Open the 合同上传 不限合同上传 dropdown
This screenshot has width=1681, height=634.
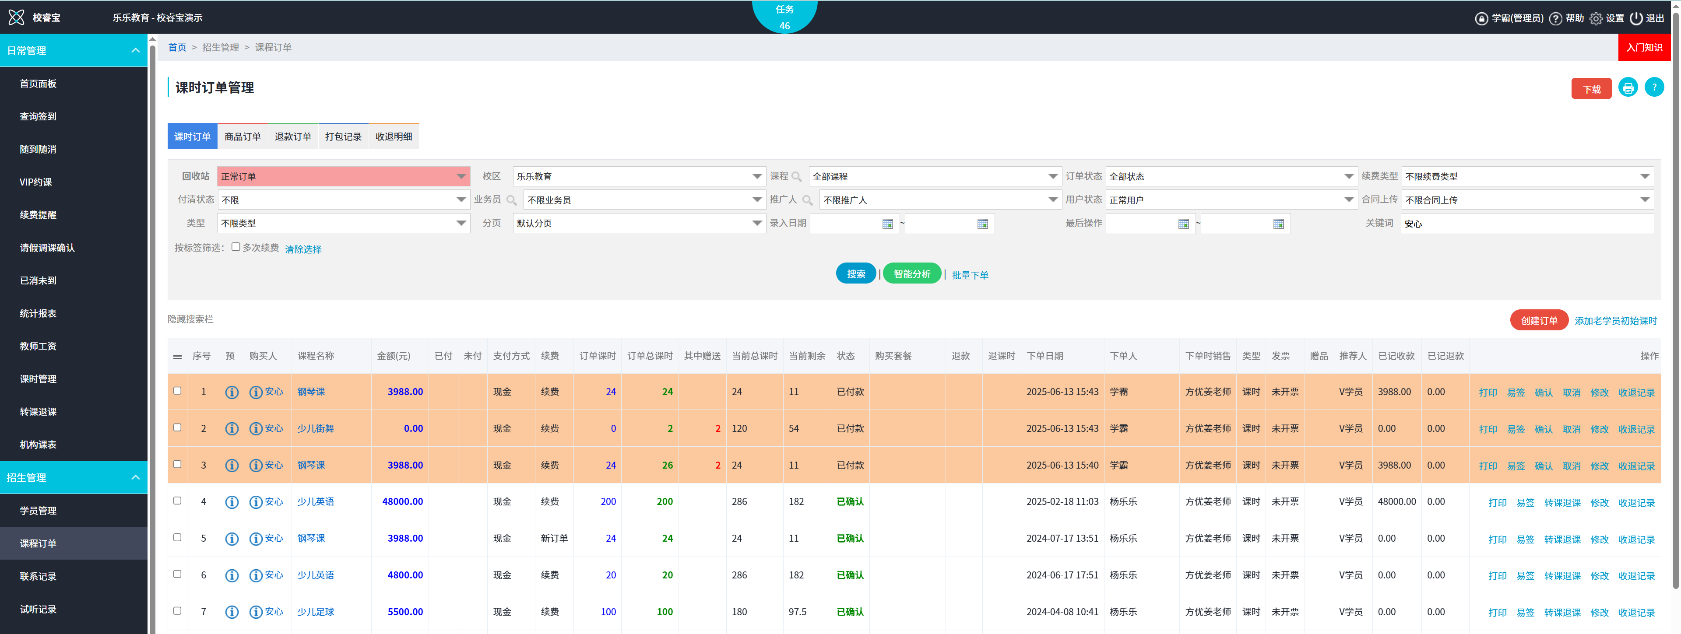point(1527,200)
